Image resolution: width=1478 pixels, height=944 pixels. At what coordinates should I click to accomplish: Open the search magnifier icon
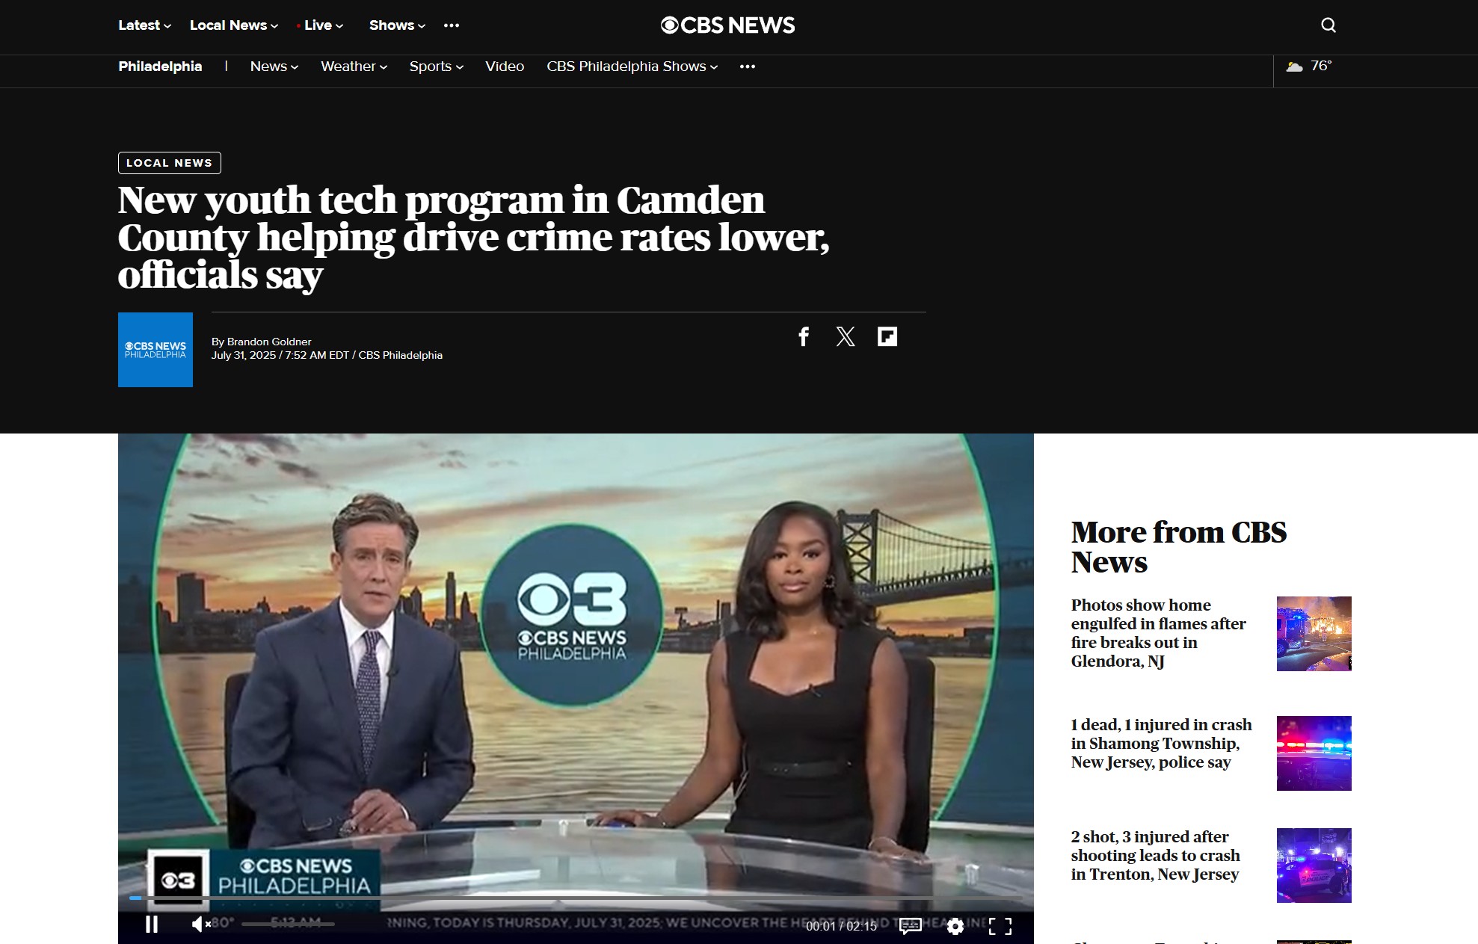1328,25
